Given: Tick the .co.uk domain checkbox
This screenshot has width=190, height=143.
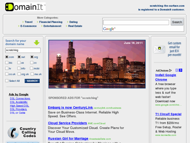Looking at the screenshot, I should 7,74.
